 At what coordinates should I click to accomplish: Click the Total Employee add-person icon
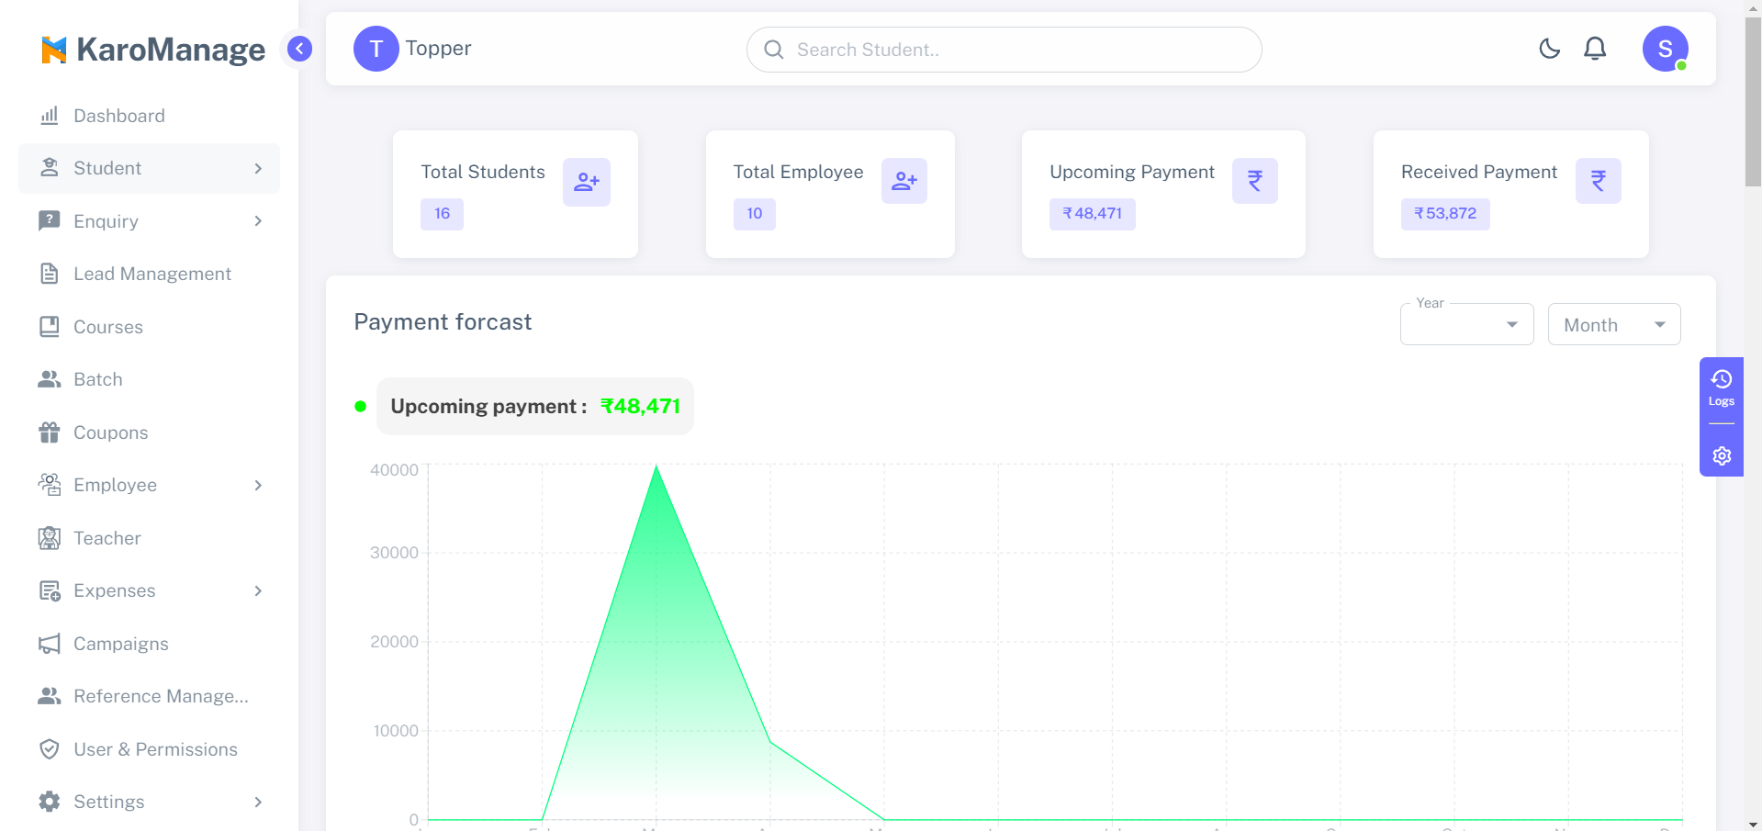click(x=904, y=181)
